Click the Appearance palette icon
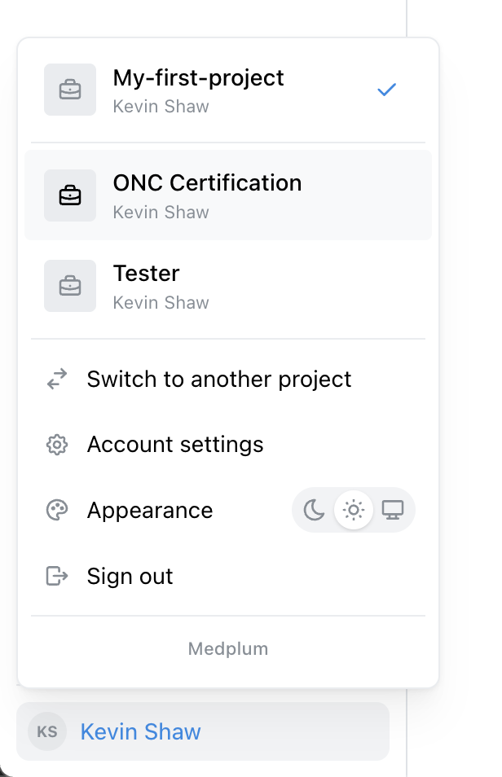This screenshot has height=777, width=502. click(x=57, y=510)
